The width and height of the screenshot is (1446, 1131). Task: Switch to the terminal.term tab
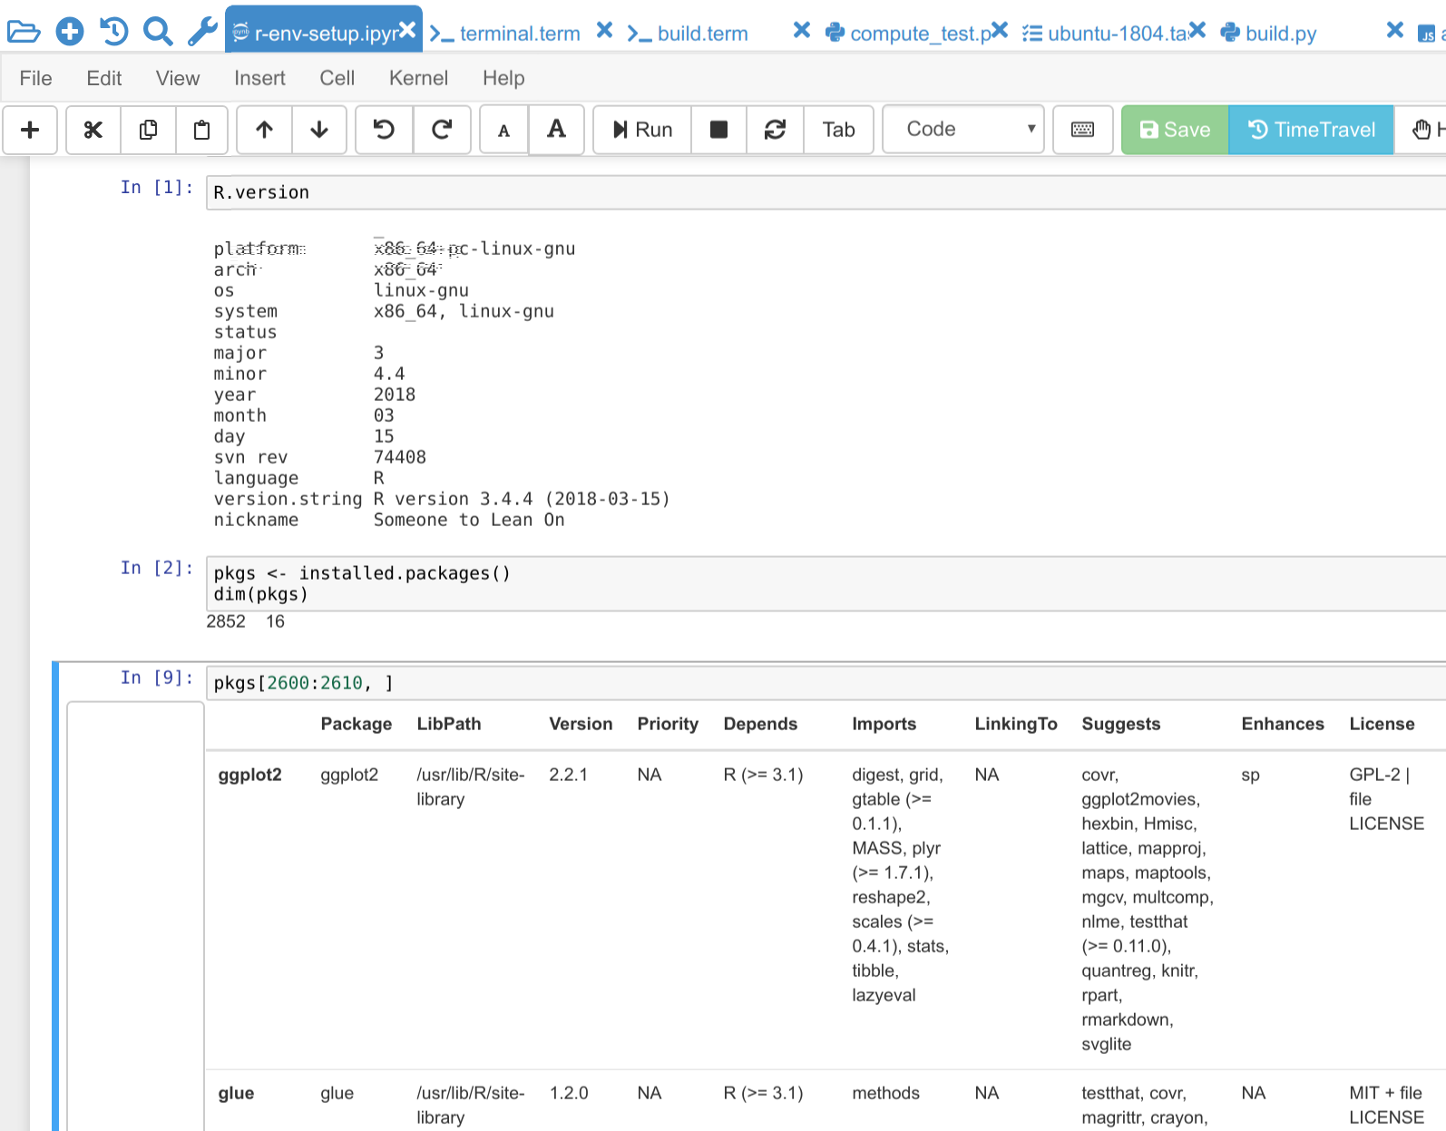[x=519, y=34]
